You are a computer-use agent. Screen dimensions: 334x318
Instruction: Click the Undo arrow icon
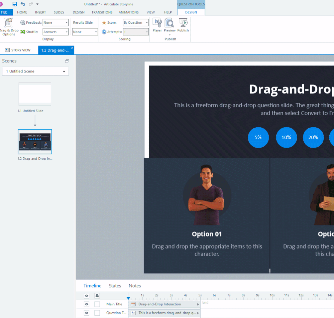point(23,4)
